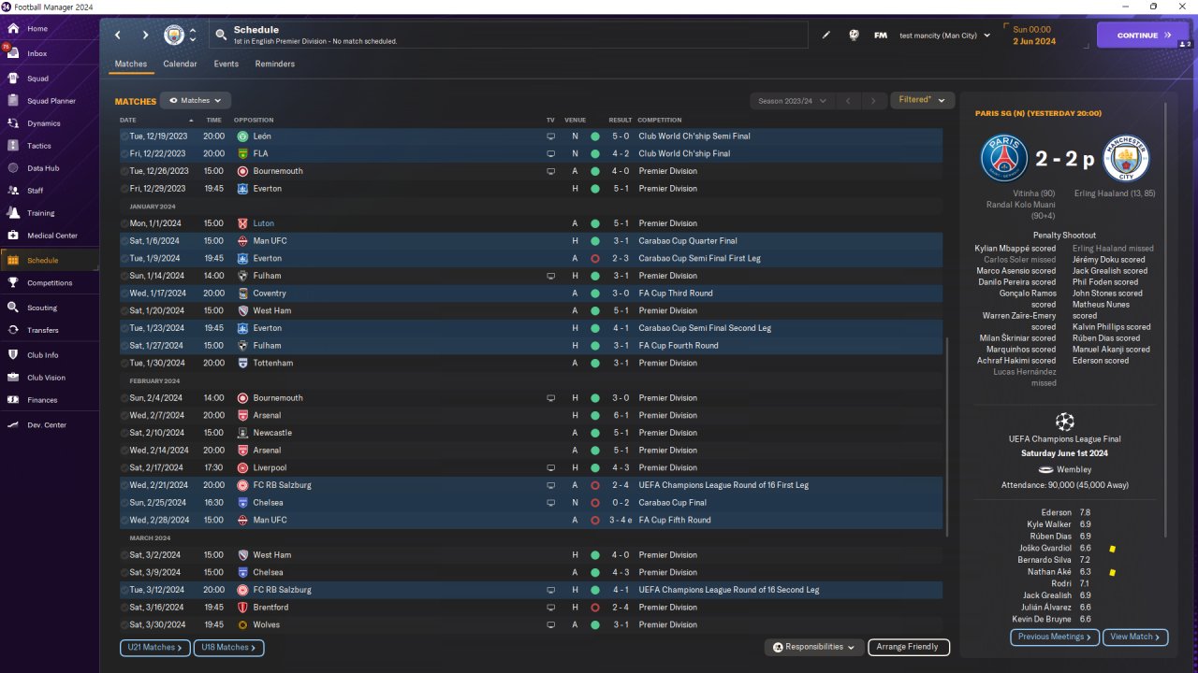This screenshot has width=1198, height=673.
Task: Open U18 Matches
Action: (229, 647)
